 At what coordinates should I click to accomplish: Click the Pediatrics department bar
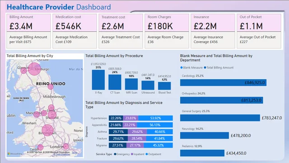[x=202, y=153]
